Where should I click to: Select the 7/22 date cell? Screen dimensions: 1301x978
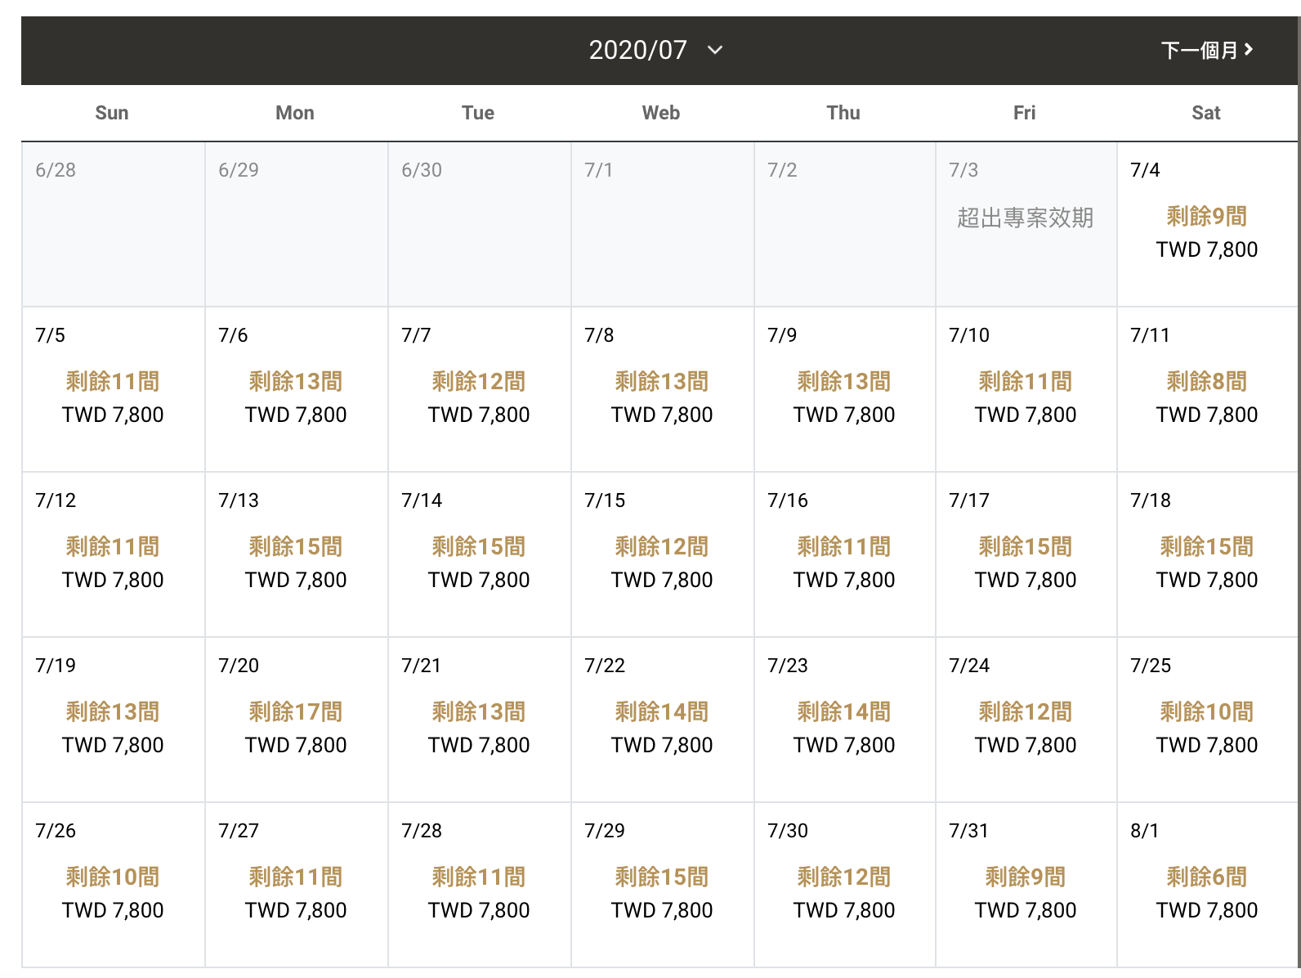point(662,720)
